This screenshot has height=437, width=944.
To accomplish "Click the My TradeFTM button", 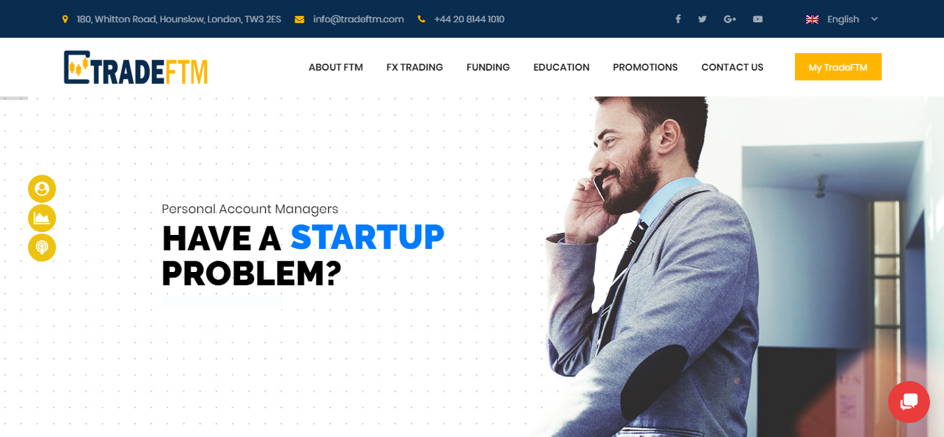I will coord(838,67).
